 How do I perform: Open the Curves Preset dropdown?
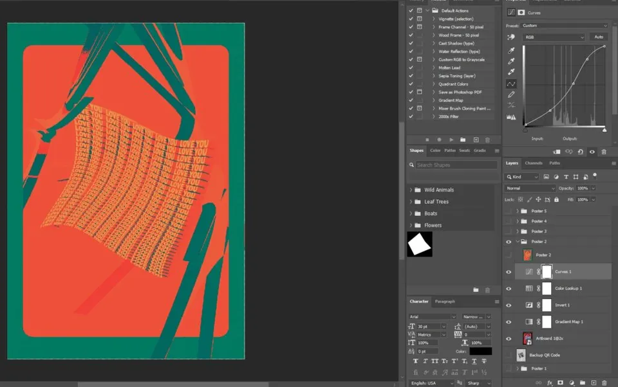[x=565, y=26]
